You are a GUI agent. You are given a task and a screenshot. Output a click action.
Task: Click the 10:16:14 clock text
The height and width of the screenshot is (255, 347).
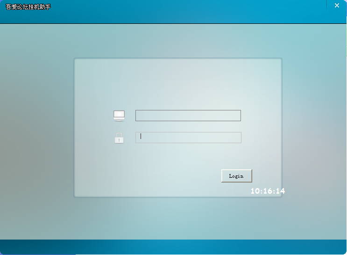pos(268,191)
